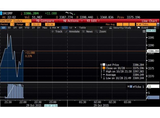Select the YTD period tab

pos(27,28)
